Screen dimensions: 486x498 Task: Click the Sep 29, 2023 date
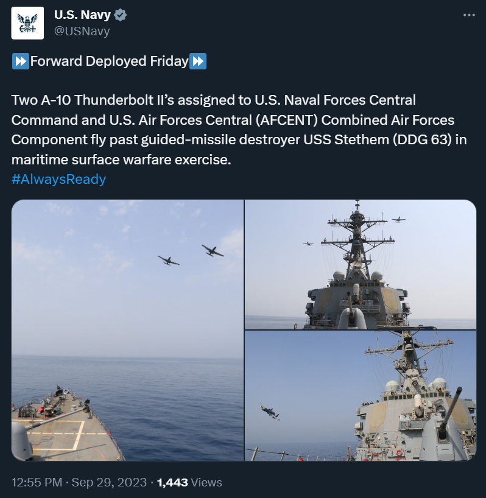coord(109,482)
